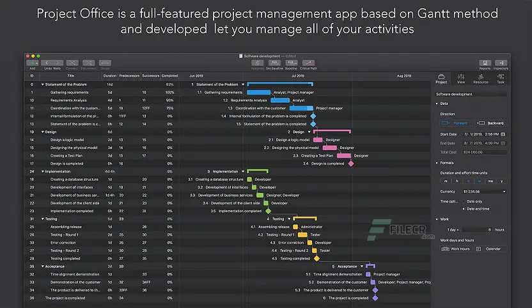Switch to the Resource inspector tab
This screenshot has width=532, height=308.
click(x=480, y=79)
